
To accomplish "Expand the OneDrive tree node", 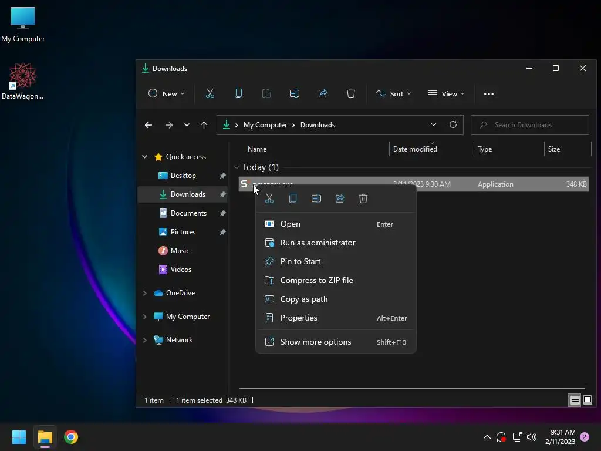I will tap(145, 293).
